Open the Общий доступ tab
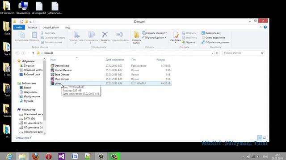Viewport: 286px width, 160px height. click(50, 28)
